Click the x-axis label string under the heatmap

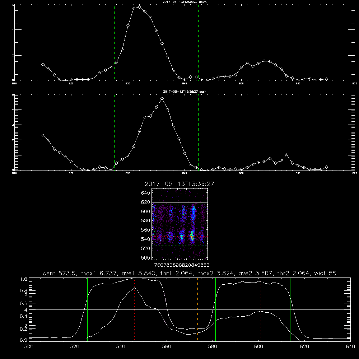tap(182, 265)
